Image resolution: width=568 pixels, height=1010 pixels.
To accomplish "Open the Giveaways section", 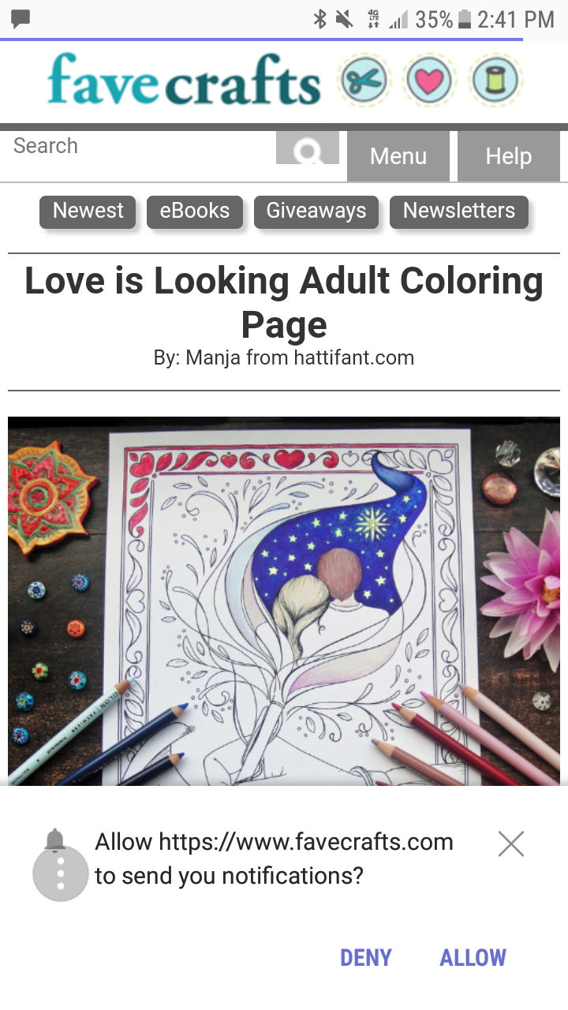I will [x=316, y=211].
